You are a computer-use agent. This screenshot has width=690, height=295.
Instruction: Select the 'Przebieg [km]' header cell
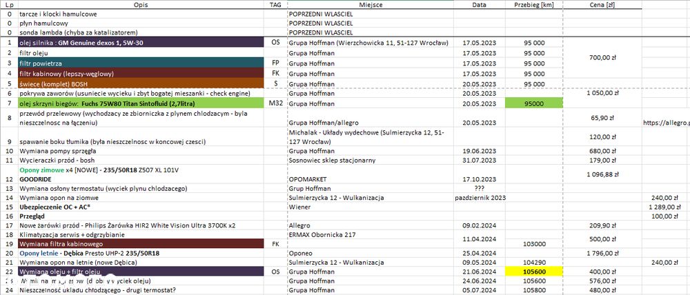click(534, 4)
